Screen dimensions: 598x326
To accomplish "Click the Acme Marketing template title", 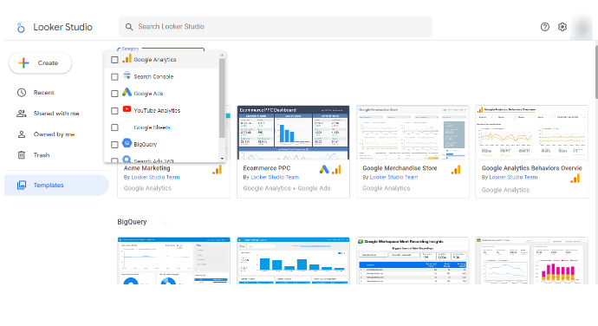I will click(146, 168).
